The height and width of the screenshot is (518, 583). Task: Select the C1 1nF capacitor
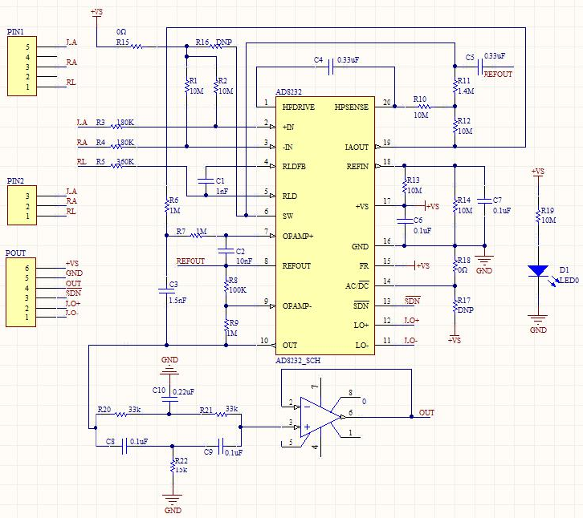click(206, 181)
